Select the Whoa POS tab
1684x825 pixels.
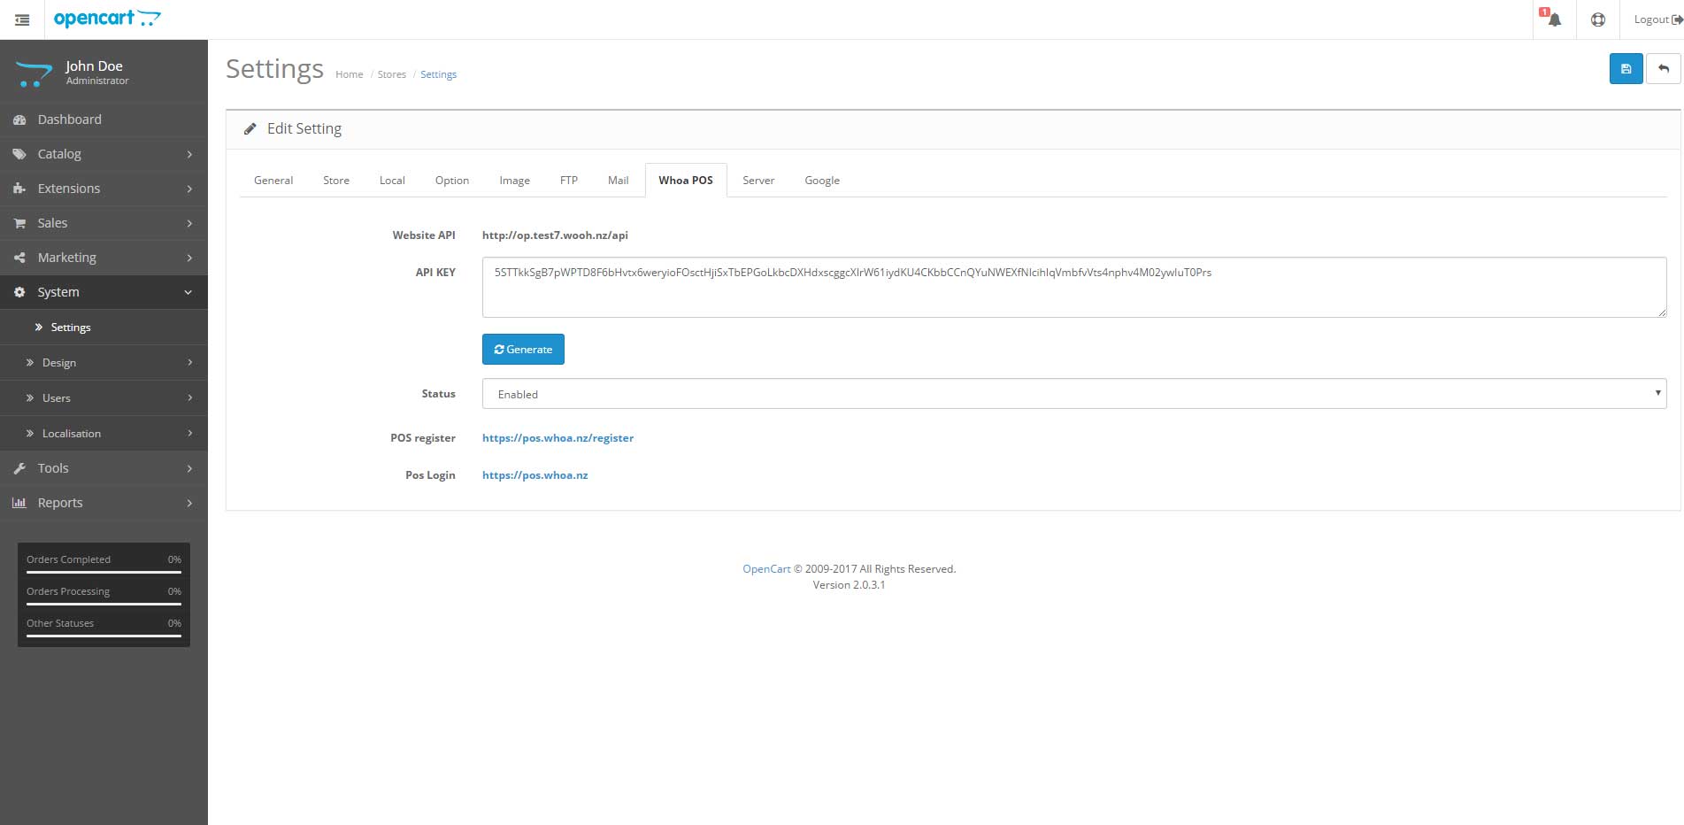686,180
